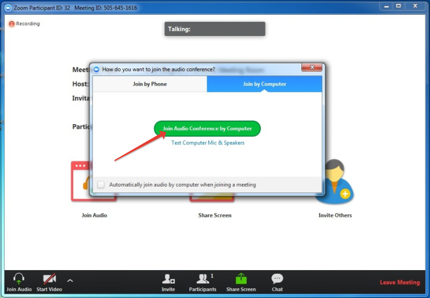Image resolution: width=430 pixels, height=298 pixels.
Task: Click the Meeting ID text in title bar
Action: pyautogui.click(x=105, y=8)
